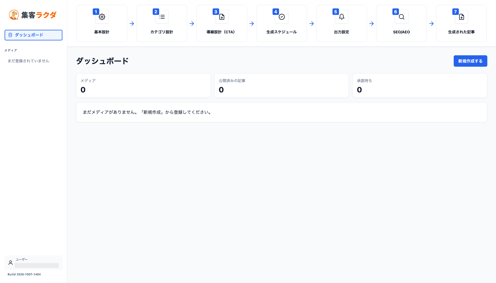
Task: Click the magnifier icon for SEO/AEO
Action: point(402,17)
